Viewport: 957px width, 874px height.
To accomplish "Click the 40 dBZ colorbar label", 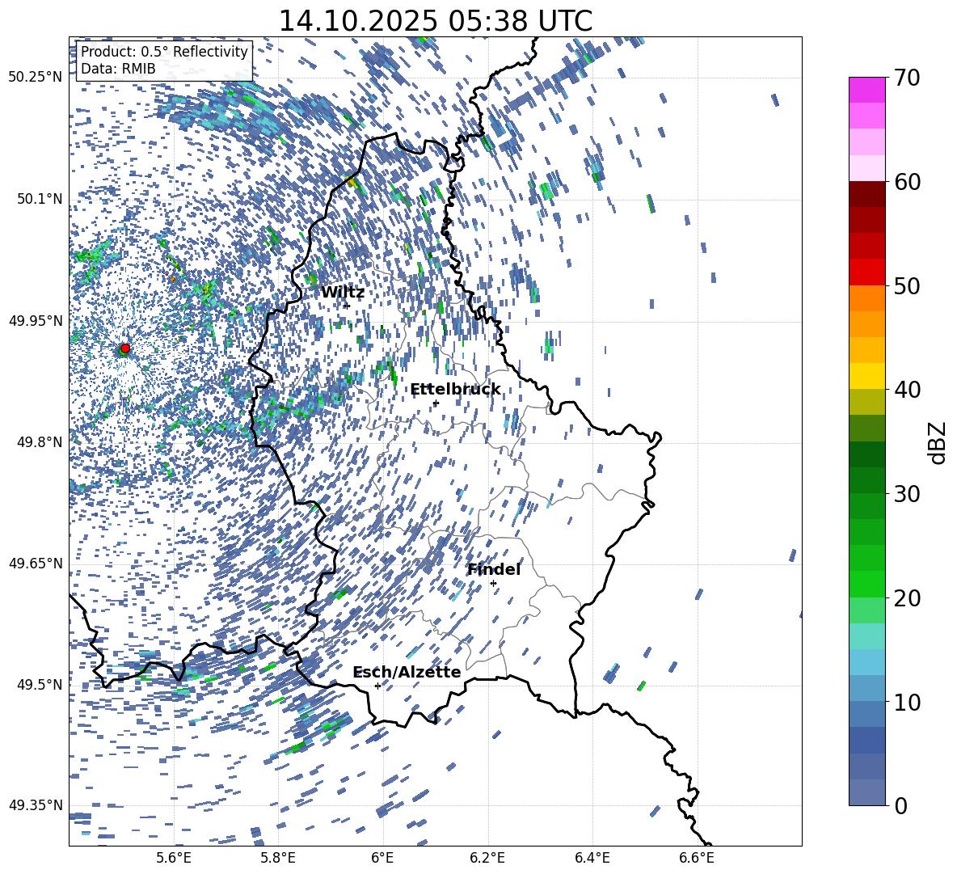I will tap(907, 390).
